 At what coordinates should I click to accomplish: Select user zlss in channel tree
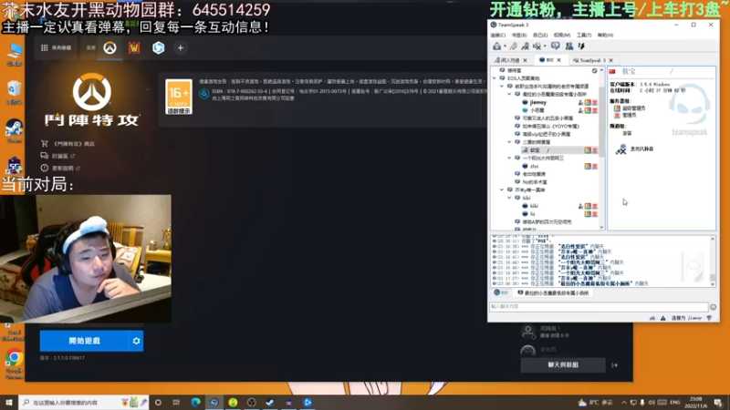click(534, 166)
